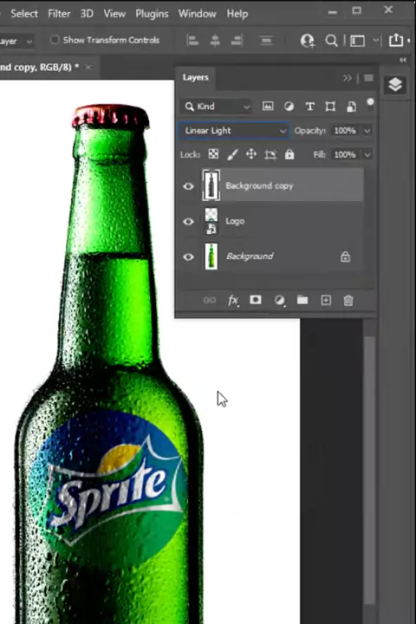Filter layers by type layers icon
Viewport: 416px width, 624px height.
[309, 107]
